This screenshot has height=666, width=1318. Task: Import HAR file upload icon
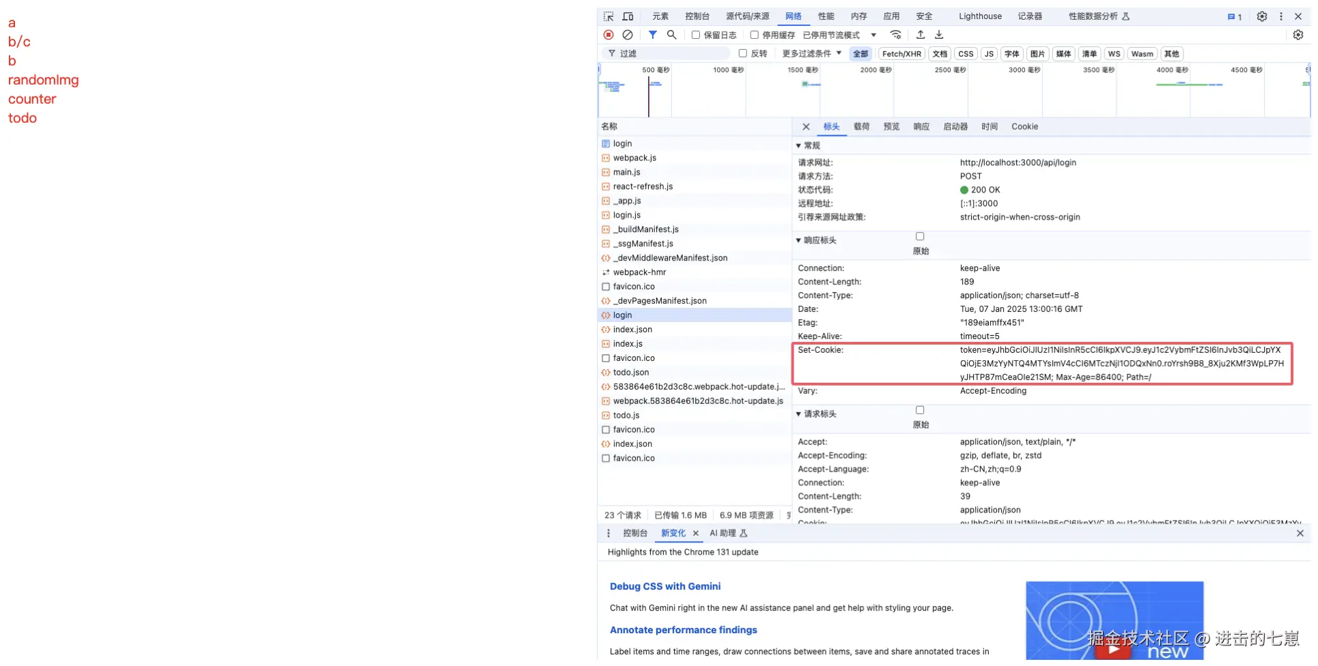pos(921,35)
